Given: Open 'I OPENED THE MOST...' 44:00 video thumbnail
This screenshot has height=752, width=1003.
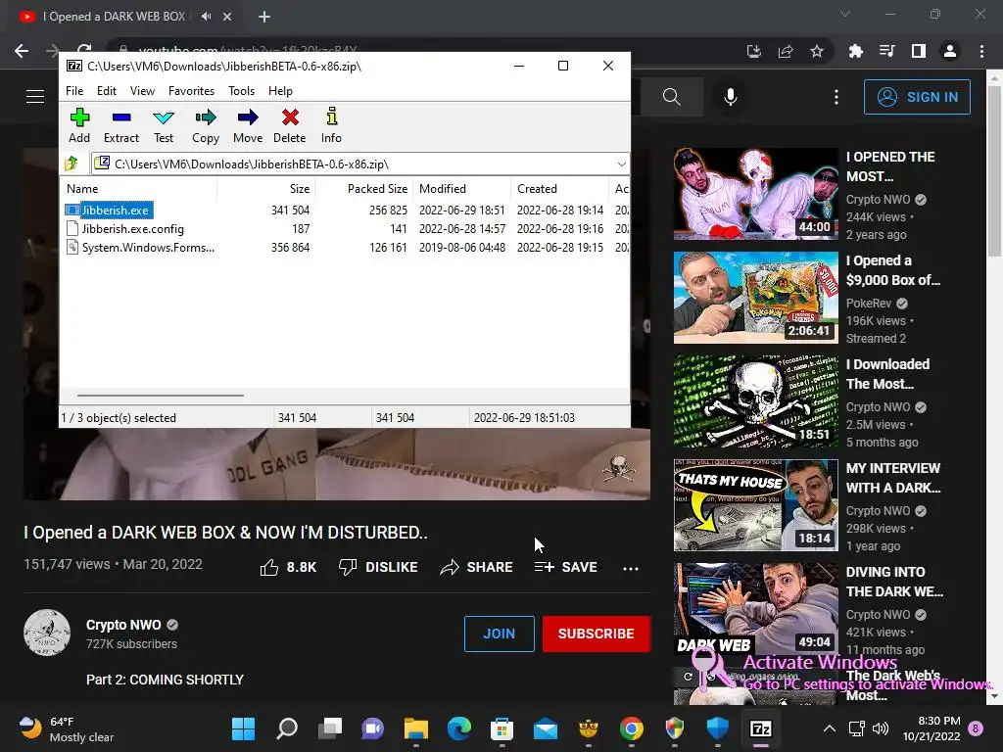Looking at the screenshot, I should click(755, 194).
